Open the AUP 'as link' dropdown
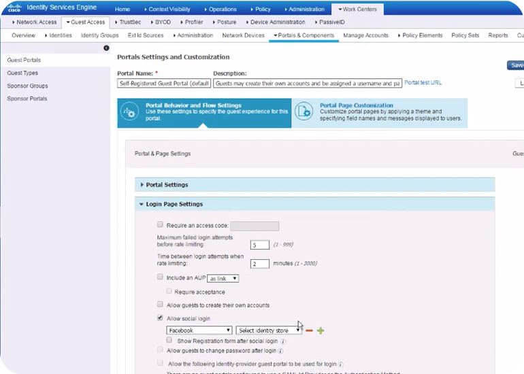The width and height of the screenshot is (524, 374). 223,279
